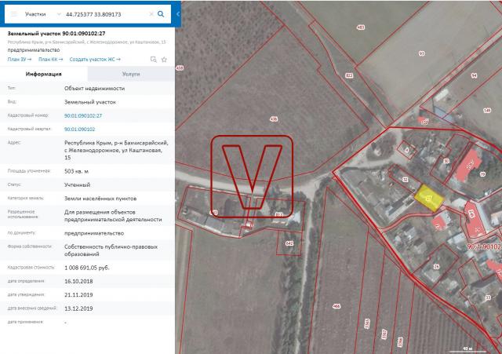Click the small parcel labeled 4 on map
The width and height of the screenshot is (502, 354).
pyautogui.click(x=406, y=150)
